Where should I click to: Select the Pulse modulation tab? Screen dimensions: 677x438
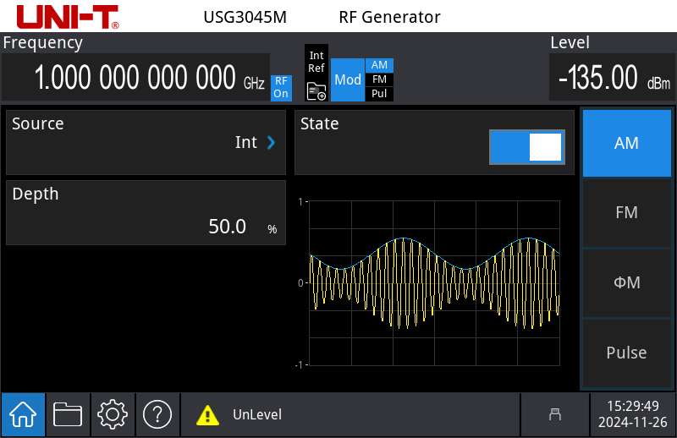coord(626,353)
